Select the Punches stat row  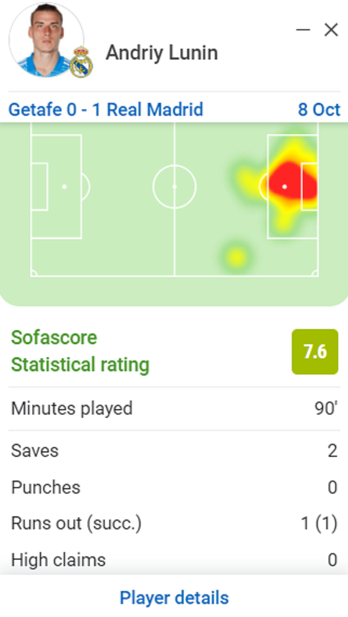tap(174, 487)
